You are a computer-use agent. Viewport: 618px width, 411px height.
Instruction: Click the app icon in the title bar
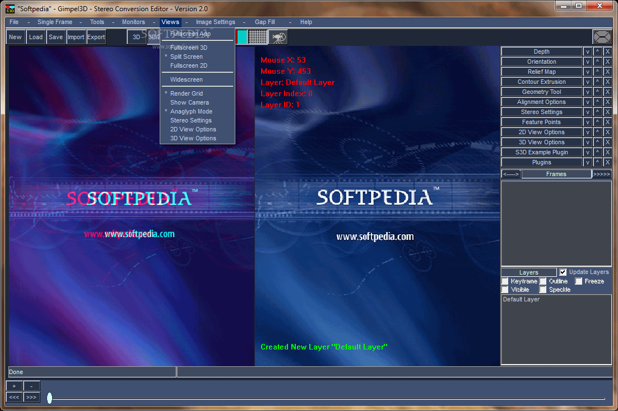(x=10, y=8)
